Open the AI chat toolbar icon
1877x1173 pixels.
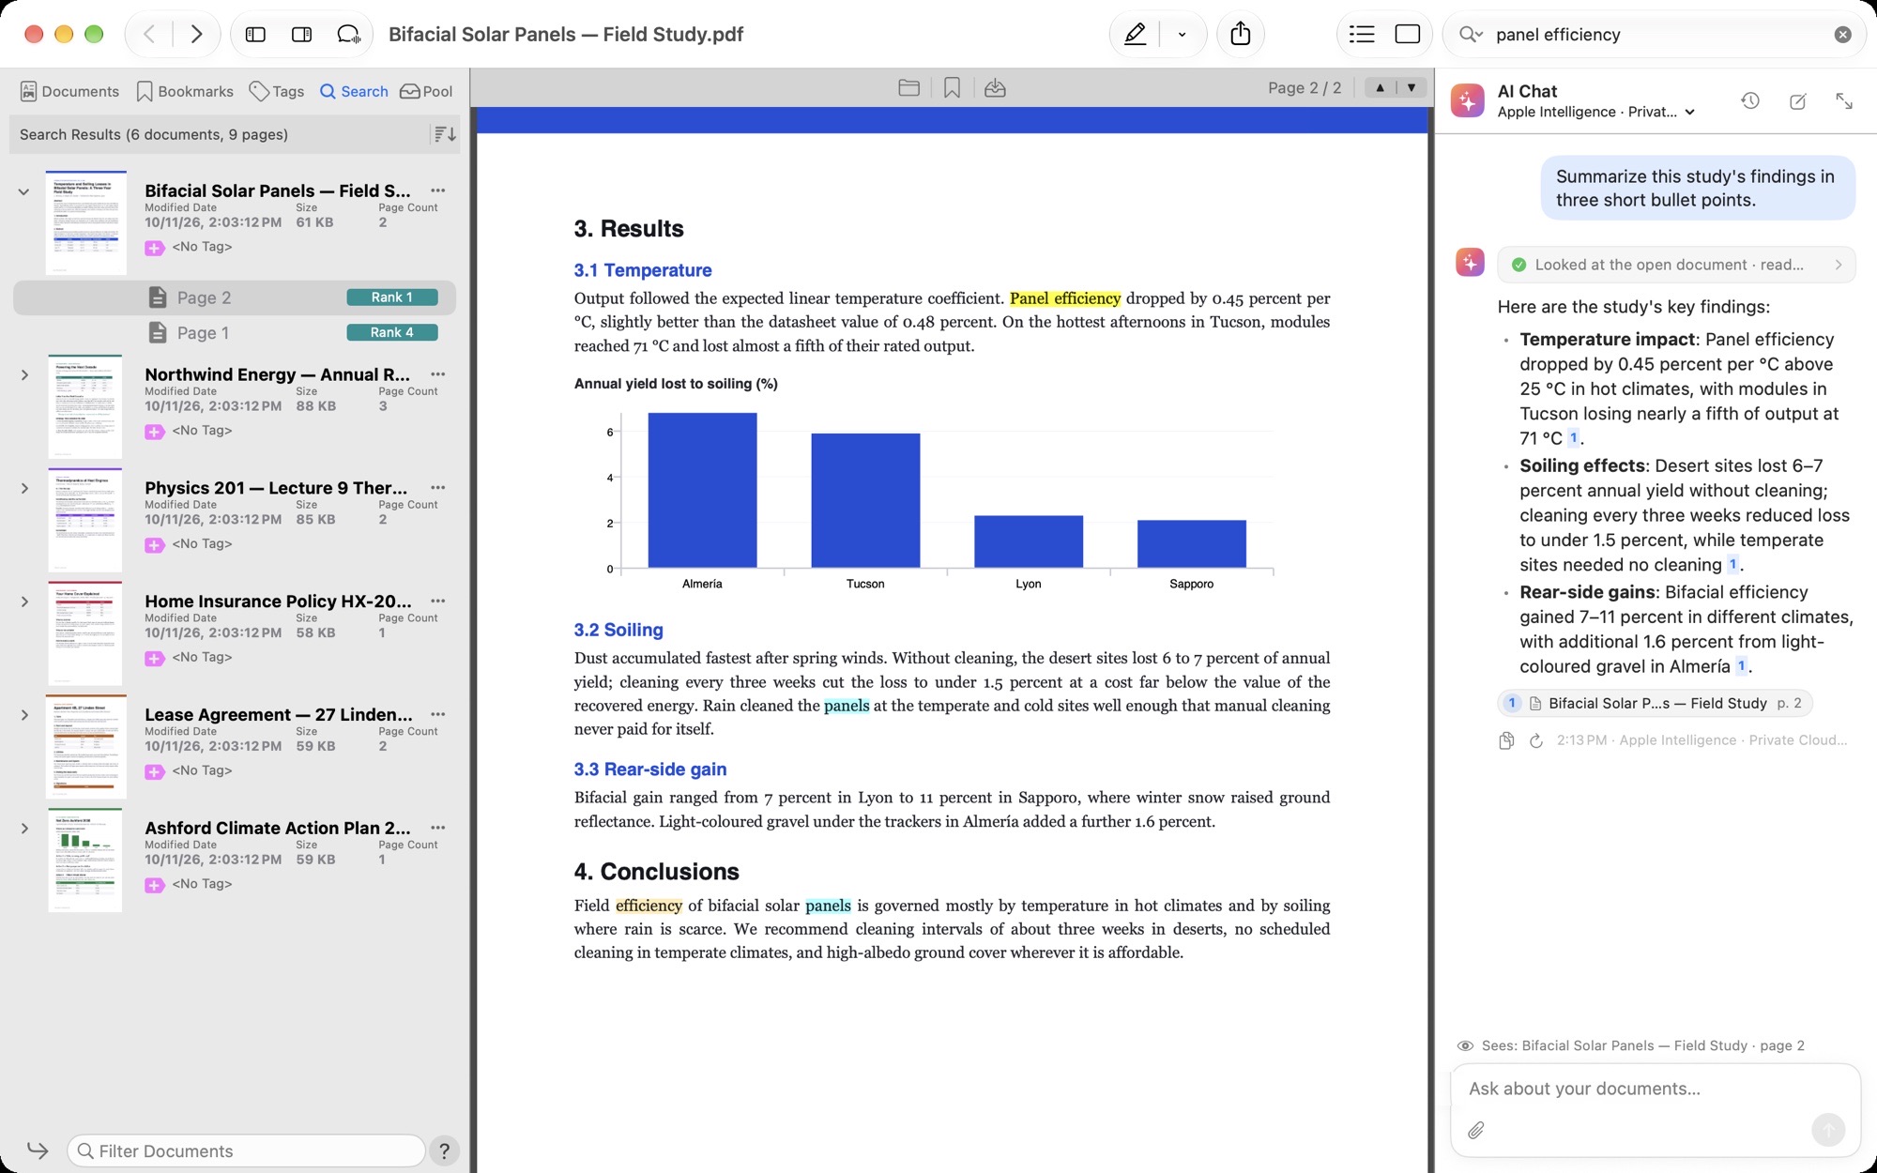click(x=348, y=35)
